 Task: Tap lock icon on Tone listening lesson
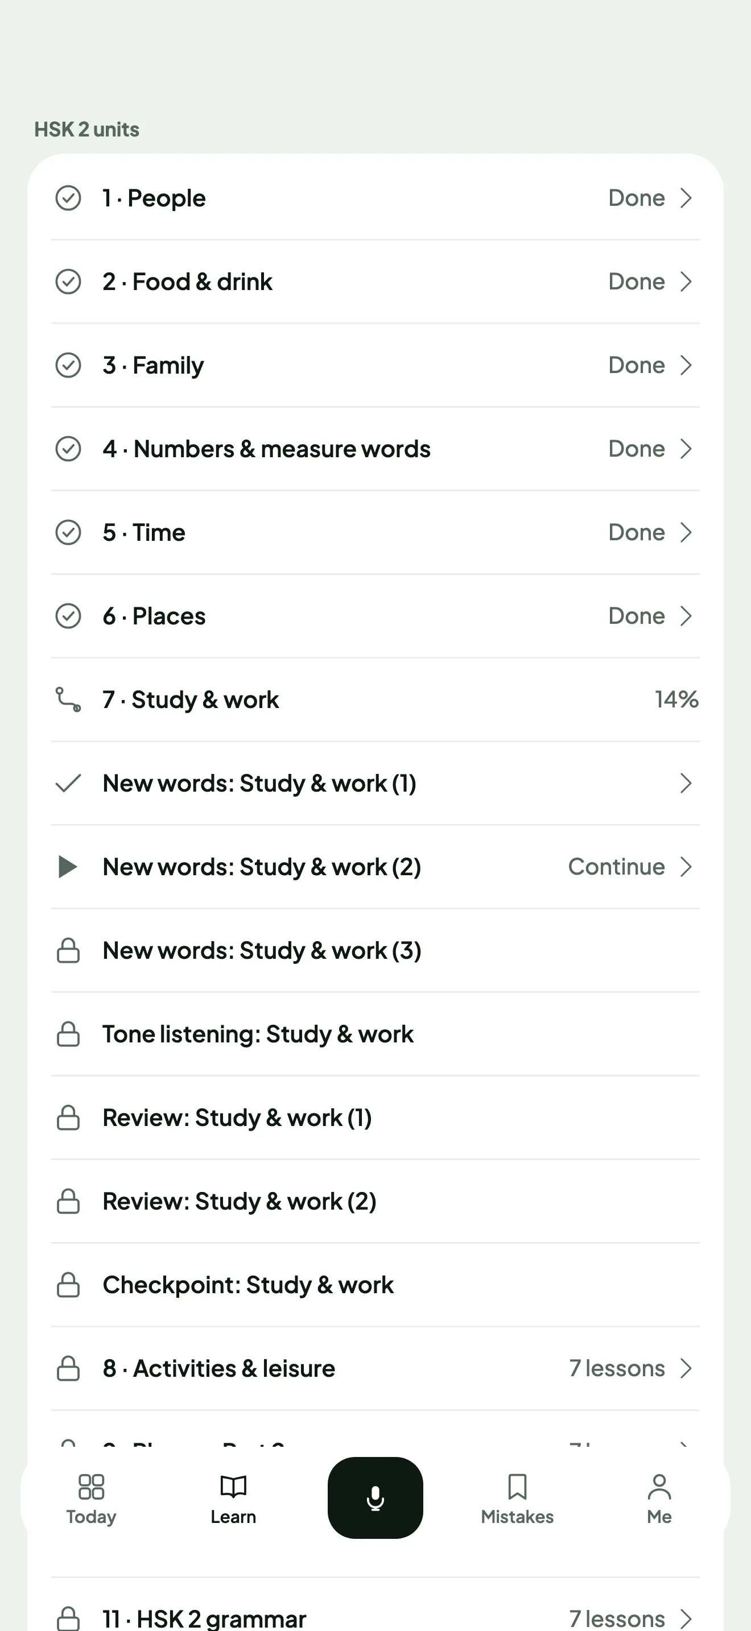68,1034
